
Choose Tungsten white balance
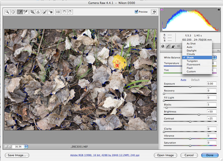coord(197,61)
